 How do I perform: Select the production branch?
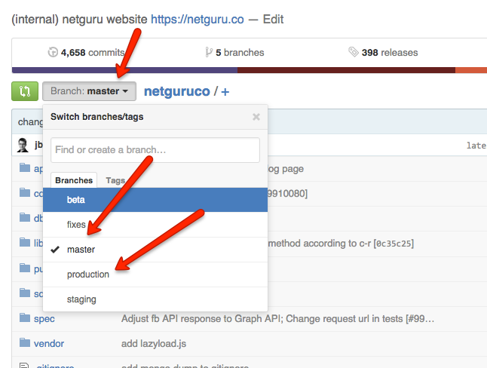point(155,274)
